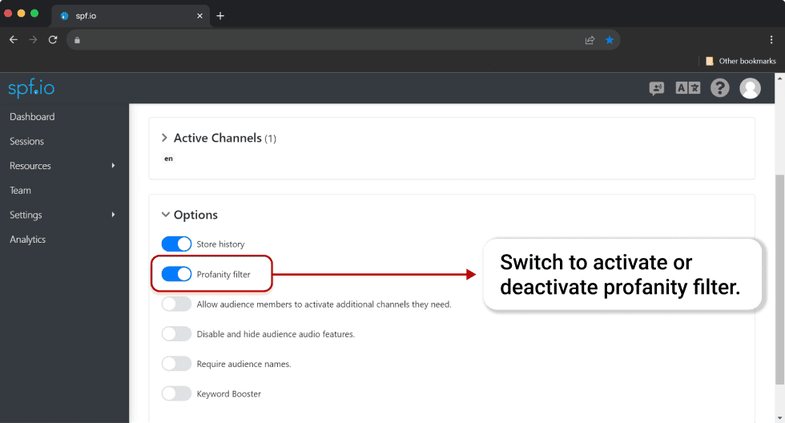The image size is (785, 423).
Task: Collapse the Options section
Action: tap(165, 215)
